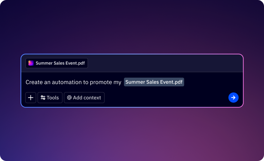The height and width of the screenshot is (161, 264).
Task: Click the Add context button
Action: click(84, 98)
